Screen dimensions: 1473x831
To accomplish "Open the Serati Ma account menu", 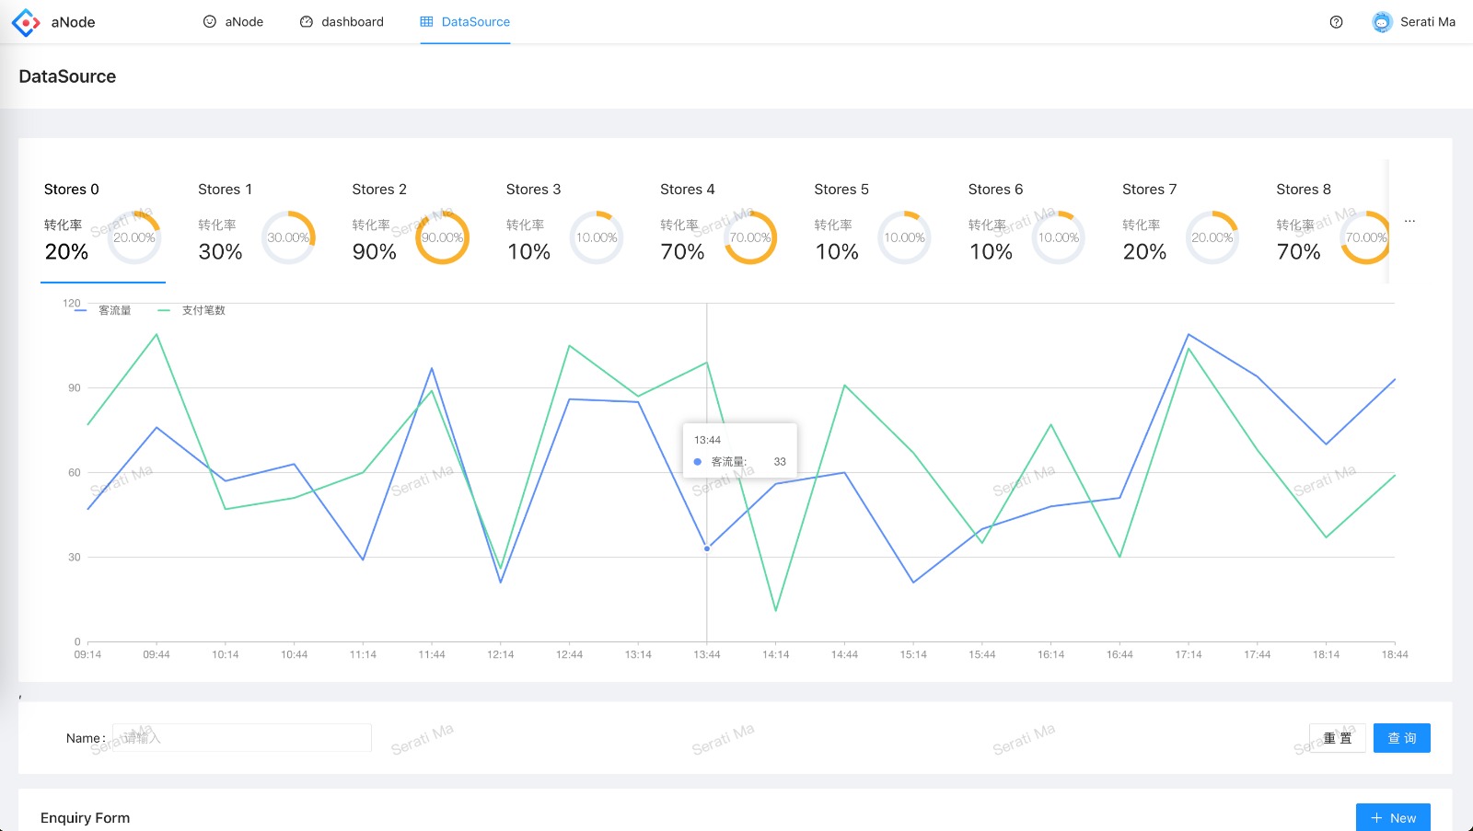I will pyautogui.click(x=1414, y=22).
